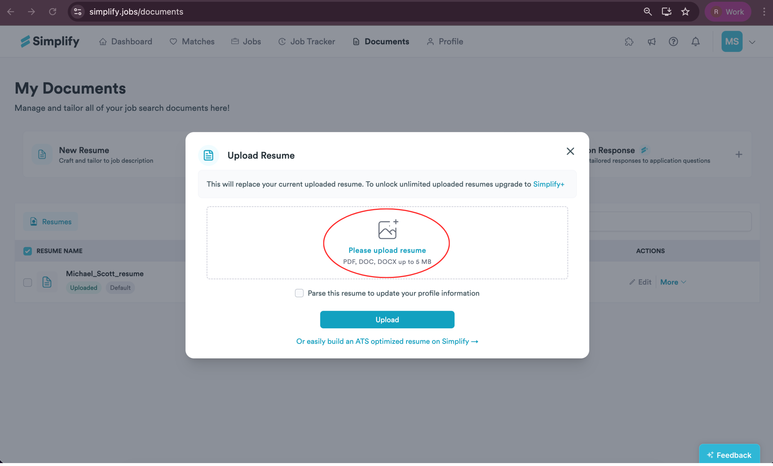Close the Upload Resume dialog
The image size is (773, 466).
(570, 151)
